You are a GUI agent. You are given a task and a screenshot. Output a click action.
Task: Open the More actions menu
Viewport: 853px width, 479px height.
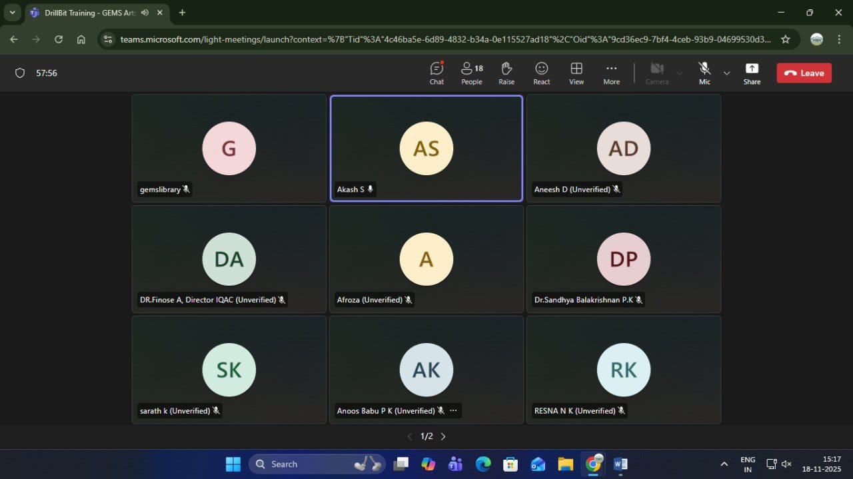pyautogui.click(x=611, y=73)
